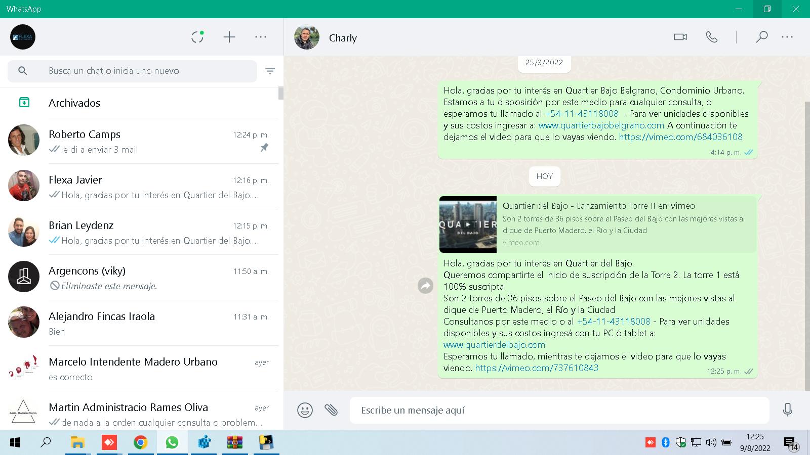
Task: Focus the 'Busca un chat' search field
Action: (132, 71)
